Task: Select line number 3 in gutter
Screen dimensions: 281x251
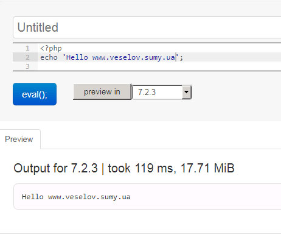Action: [27, 66]
